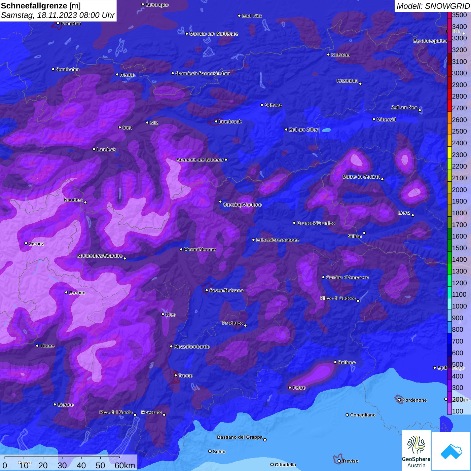Click the GeoSphere Austria logo
This screenshot has width=471, height=471.
[x=416, y=450]
